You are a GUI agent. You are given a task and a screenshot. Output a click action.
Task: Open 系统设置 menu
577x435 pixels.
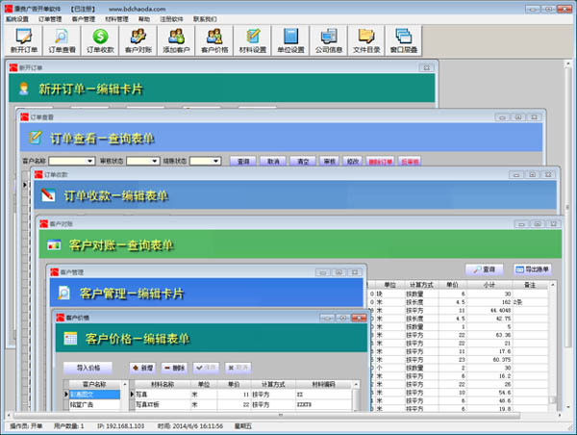[x=17, y=19]
